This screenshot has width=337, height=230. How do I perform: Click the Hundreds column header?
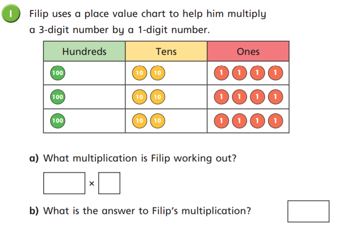[x=84, y=51]
